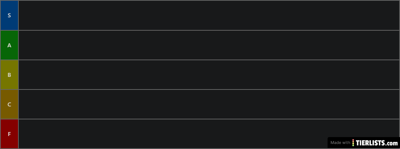The height and width of the screenshot is (149, 400).
Task: Open the TIERLISTS.com watermark link
Action: point(377,143)
